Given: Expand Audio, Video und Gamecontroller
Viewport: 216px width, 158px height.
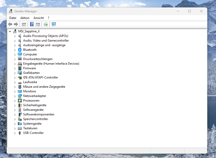Looking at the screenshot, I should 15,41.
